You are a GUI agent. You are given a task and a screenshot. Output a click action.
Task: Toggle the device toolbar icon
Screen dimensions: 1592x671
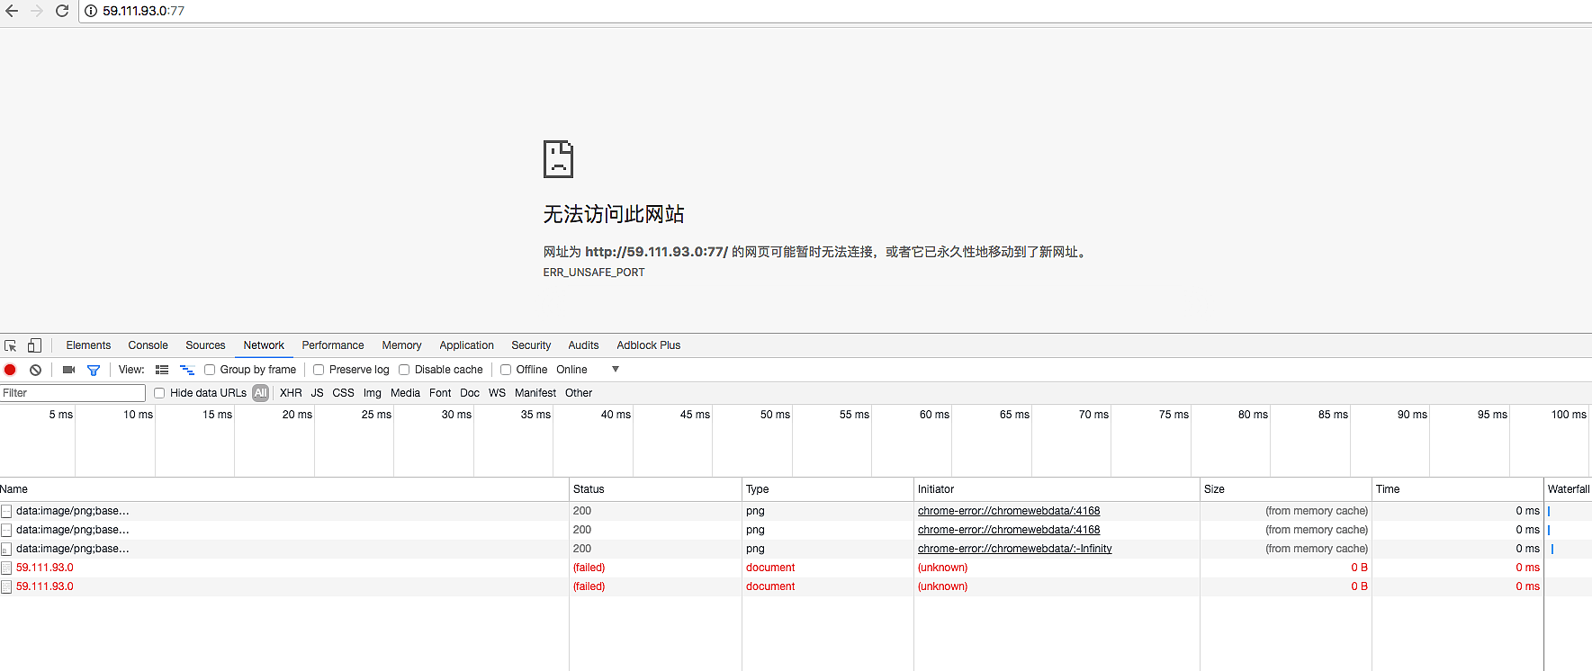tap(34, 345)
